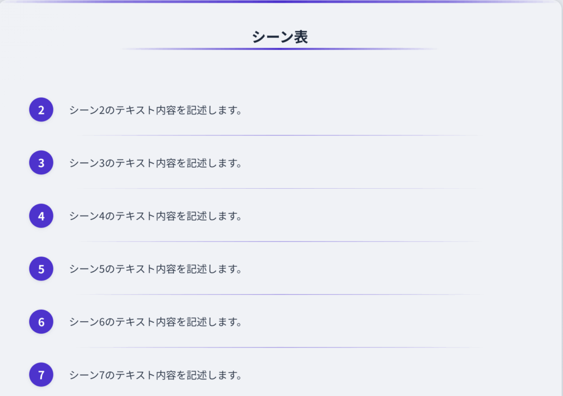Click the シーン4 text description

(x=156, y=216)
